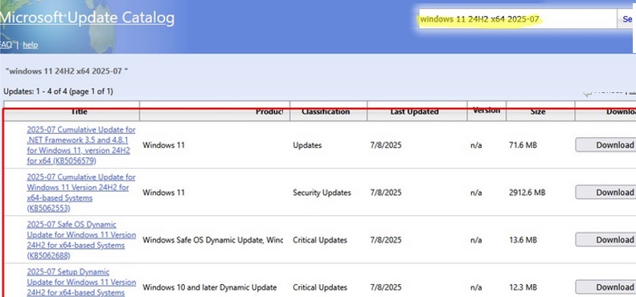The width and height of the screenshot is (636, 297).
Task: Download the 12.3 MB Setup Dynamic Update
Action: [605, 287]
